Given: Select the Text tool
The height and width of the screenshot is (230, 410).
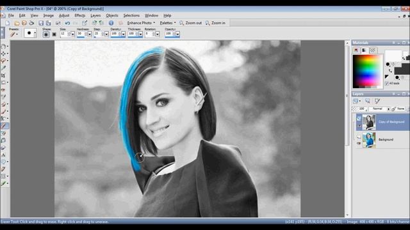Looking at the screenshot, I should 3,155.
